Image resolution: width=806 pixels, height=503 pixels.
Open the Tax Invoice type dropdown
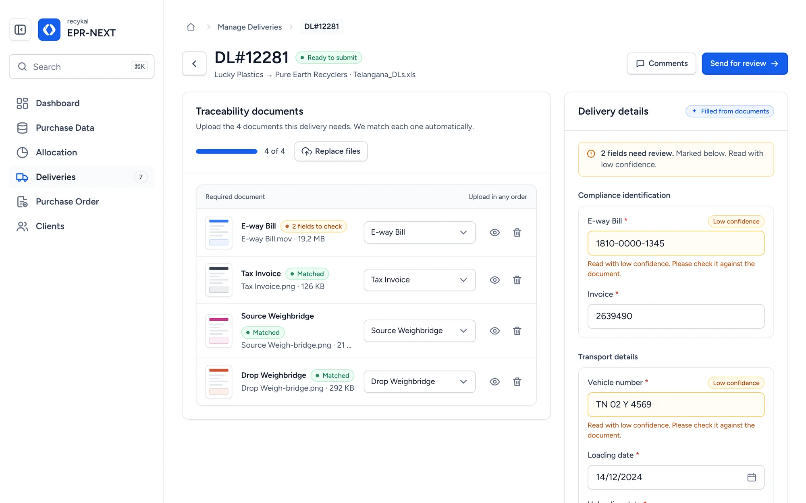tap(420, 280)
